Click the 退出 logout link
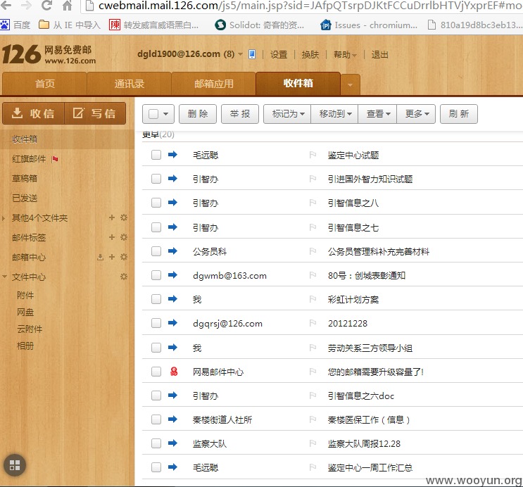This screenshot has width=523, height=487. [x=379, y=54]
